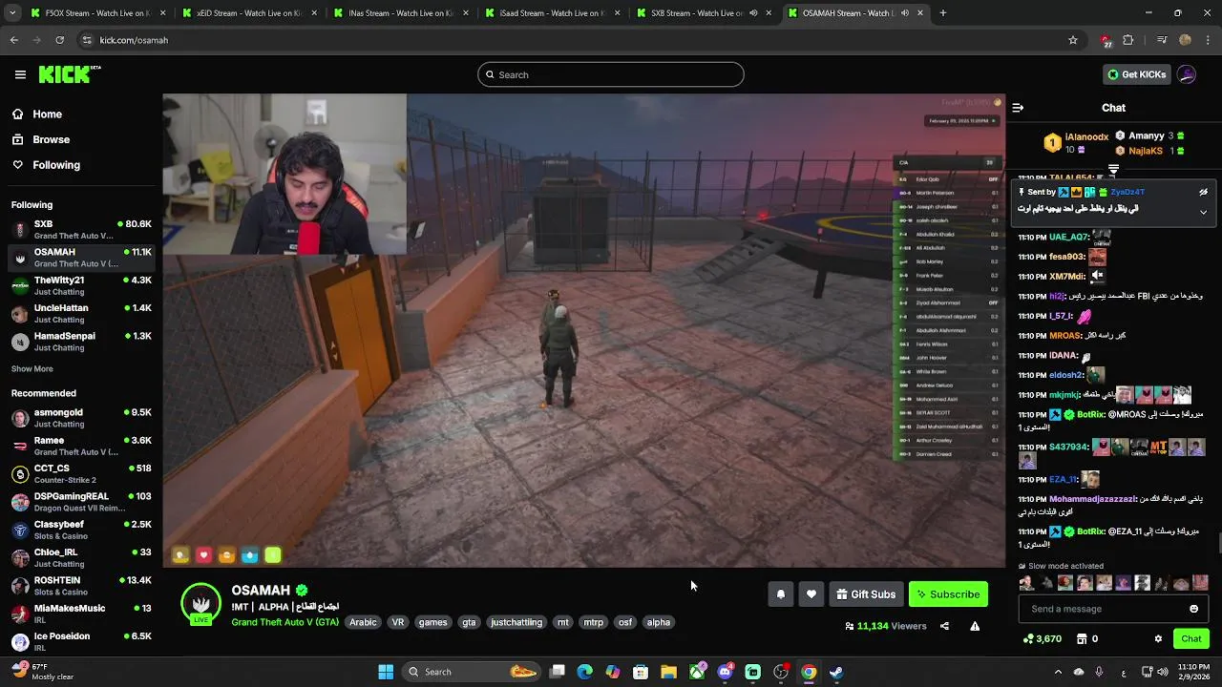The width and height of the screenshot is (1222, 687).
Task: Click the yellow reaction emote on video
Action: click(x=180, y=555)
